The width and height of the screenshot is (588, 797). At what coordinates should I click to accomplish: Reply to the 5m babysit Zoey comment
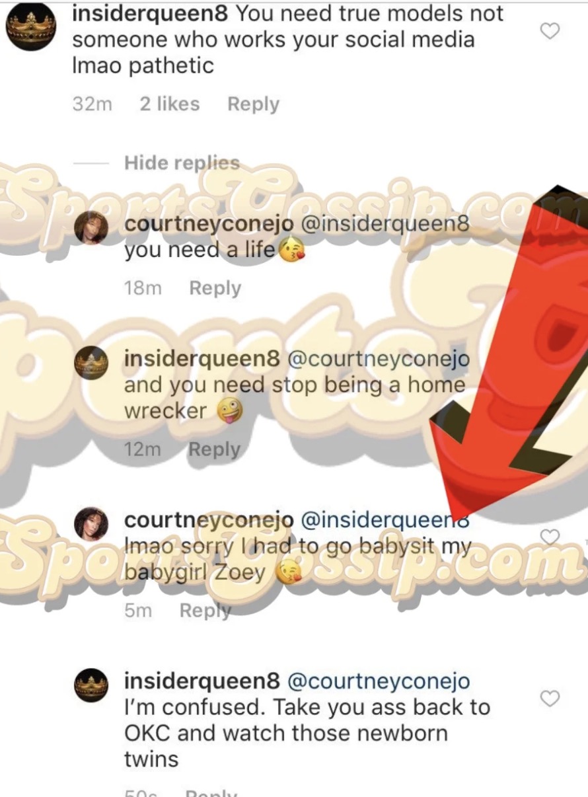205,611
